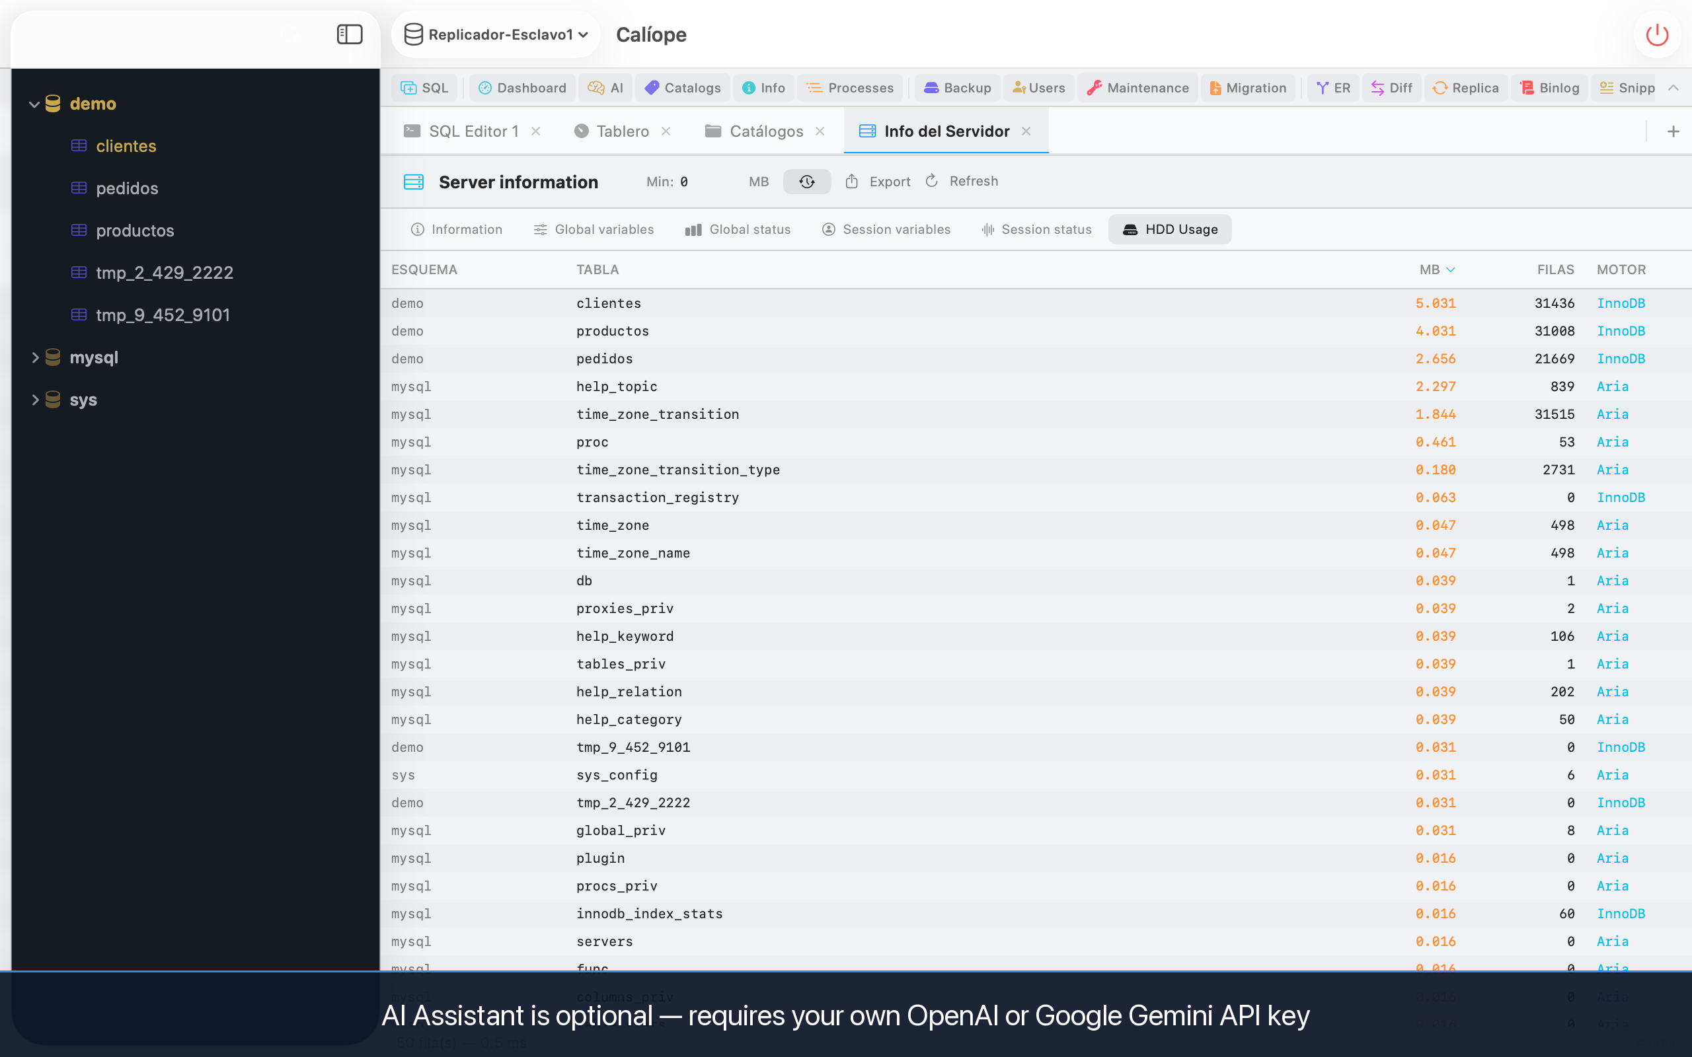Click the Export button
Viewport: 1692px width, 1057px height.
(878, 182)
